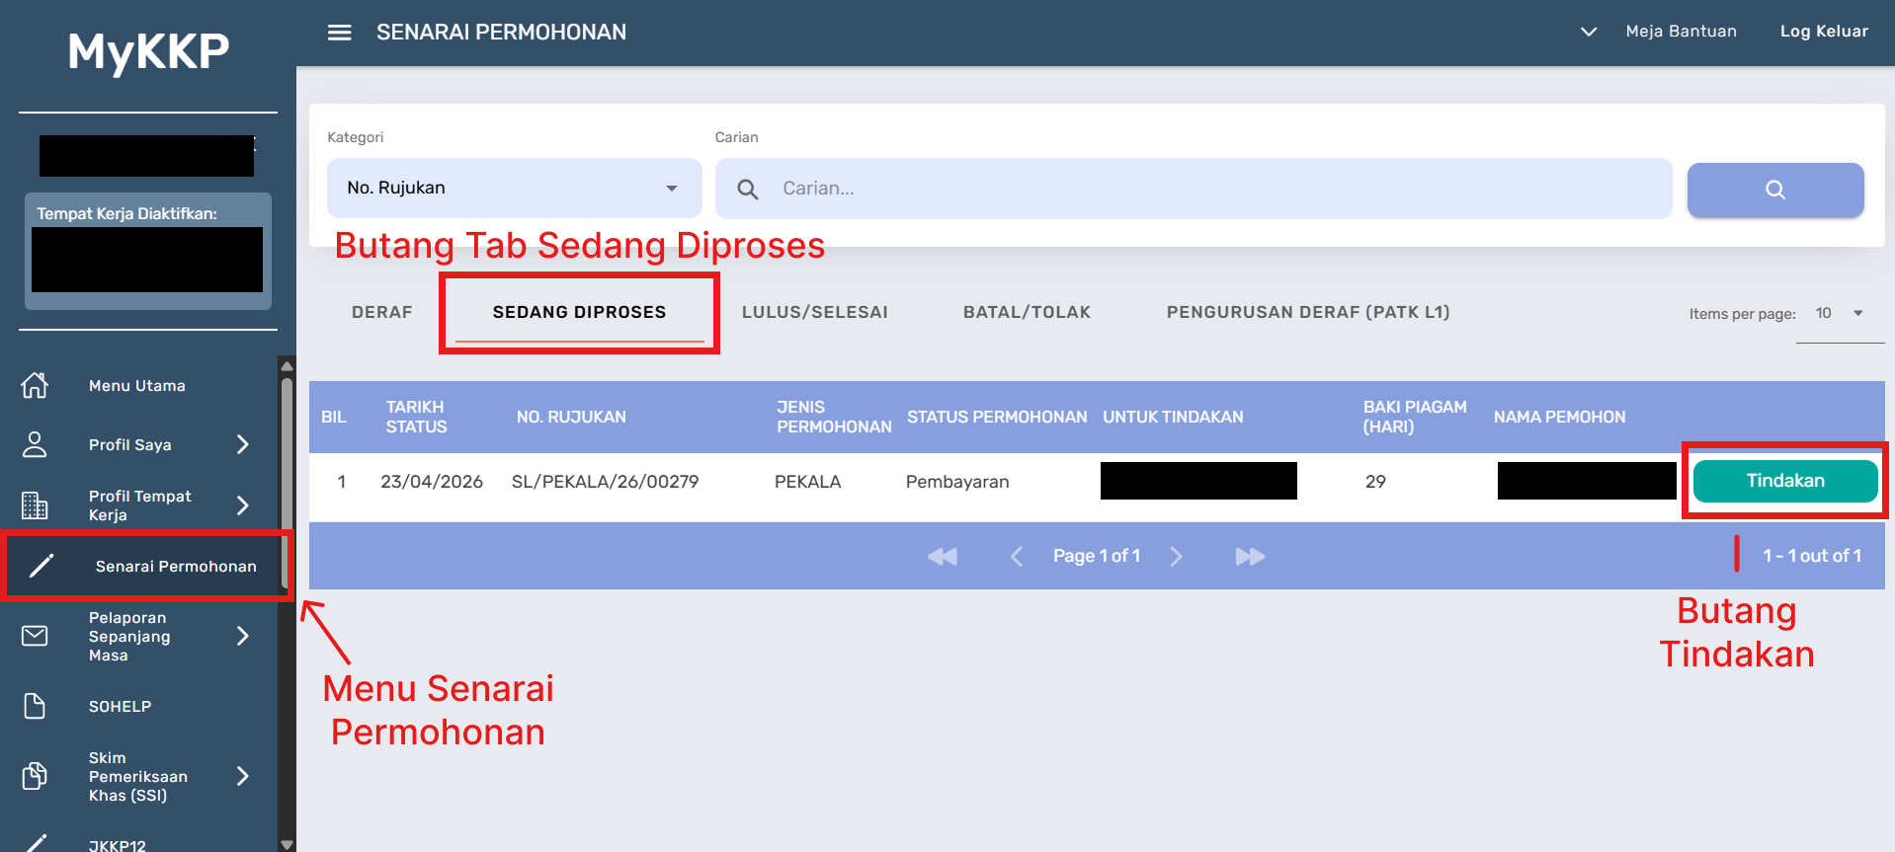Go to previous page arrow
This screenshot has height=852, width=1895.
click(1016, 557)
